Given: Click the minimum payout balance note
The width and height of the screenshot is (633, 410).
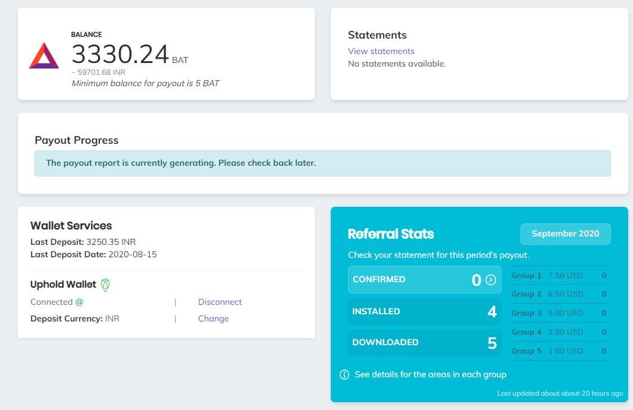Looking at the screenshot, I should tap(145, 83).
